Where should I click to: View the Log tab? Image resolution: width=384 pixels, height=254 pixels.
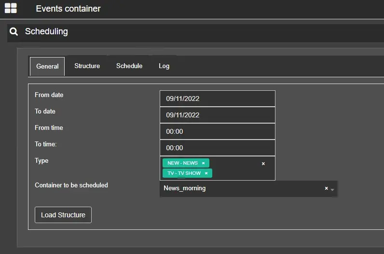[164, 66]
